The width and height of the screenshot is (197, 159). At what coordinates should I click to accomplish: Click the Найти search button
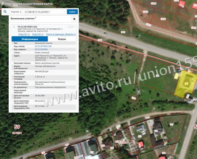pos(72,12)
